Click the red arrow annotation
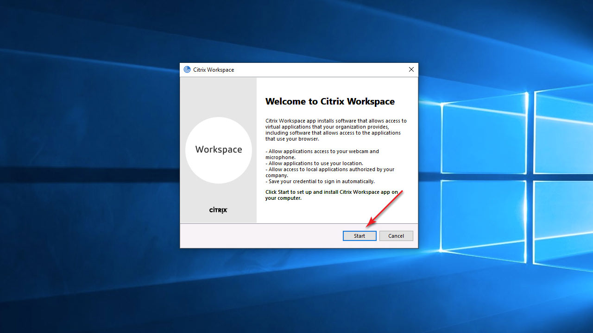The image size is (593, 333). [x=385, y=208]
